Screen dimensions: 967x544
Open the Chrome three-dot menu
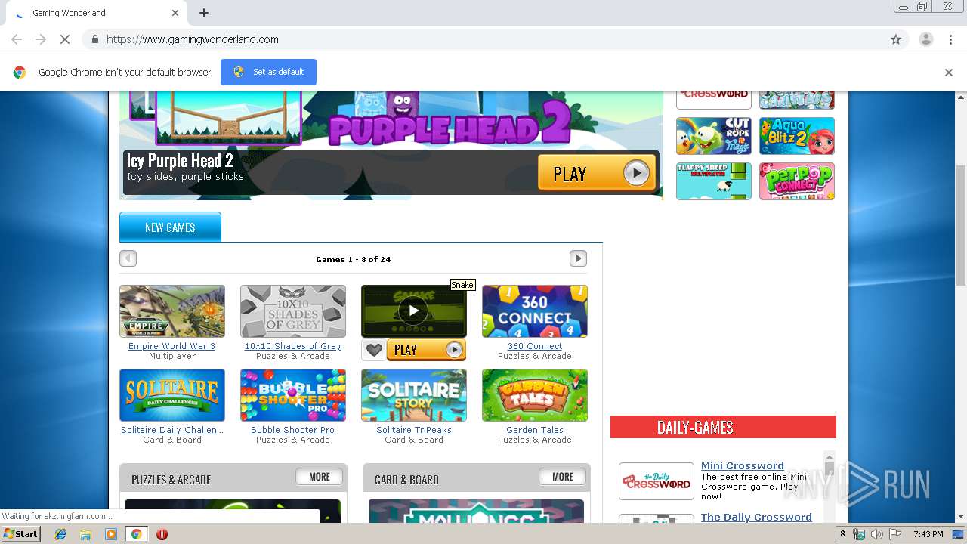pyautogui.click(x=950, y=39)
